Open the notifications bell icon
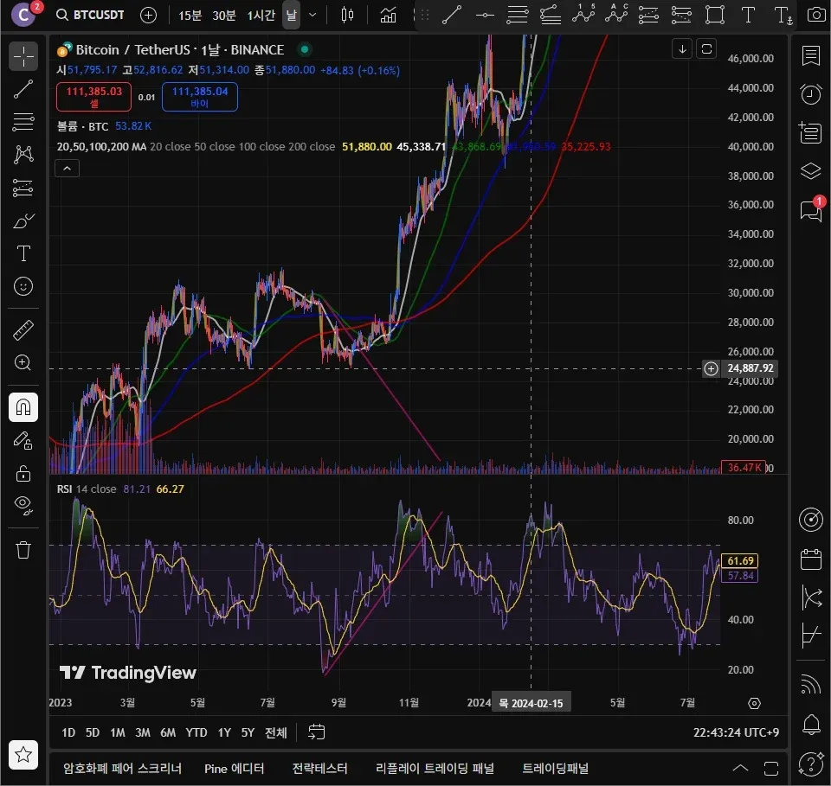The image size is (831, 786). [811, 725]
